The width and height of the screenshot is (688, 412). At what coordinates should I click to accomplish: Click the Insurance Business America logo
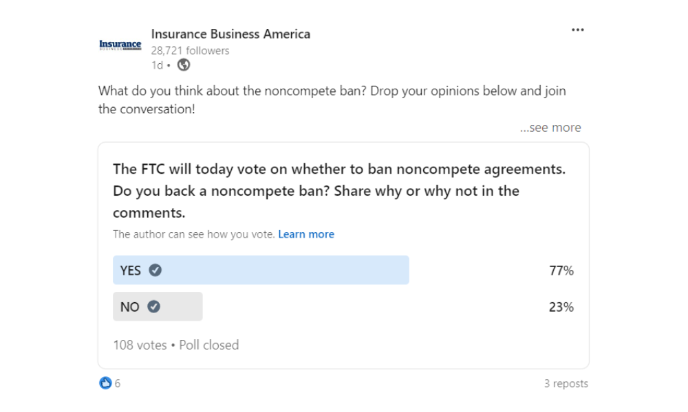[x=120, y=45]
